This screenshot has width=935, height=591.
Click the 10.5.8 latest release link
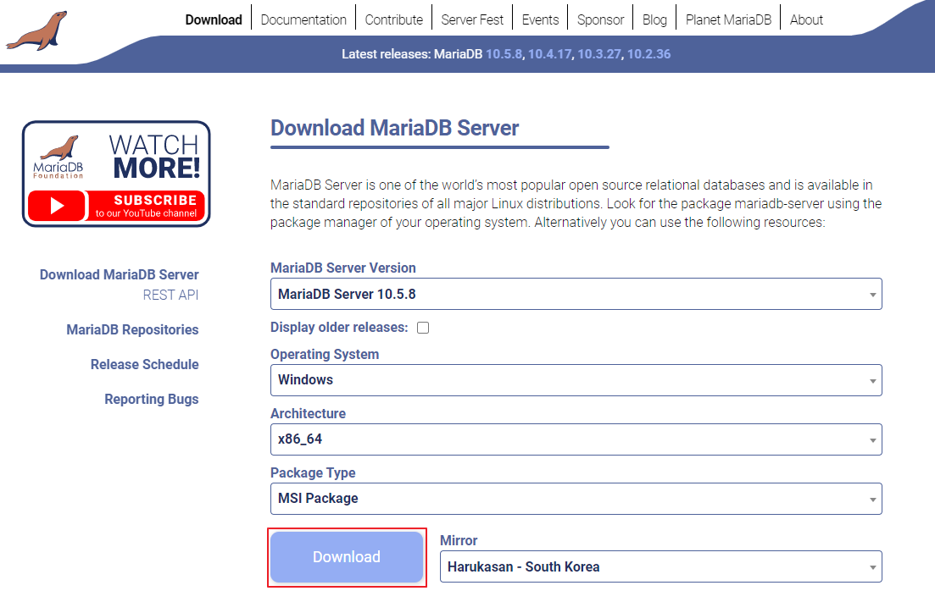coord(504,54)
